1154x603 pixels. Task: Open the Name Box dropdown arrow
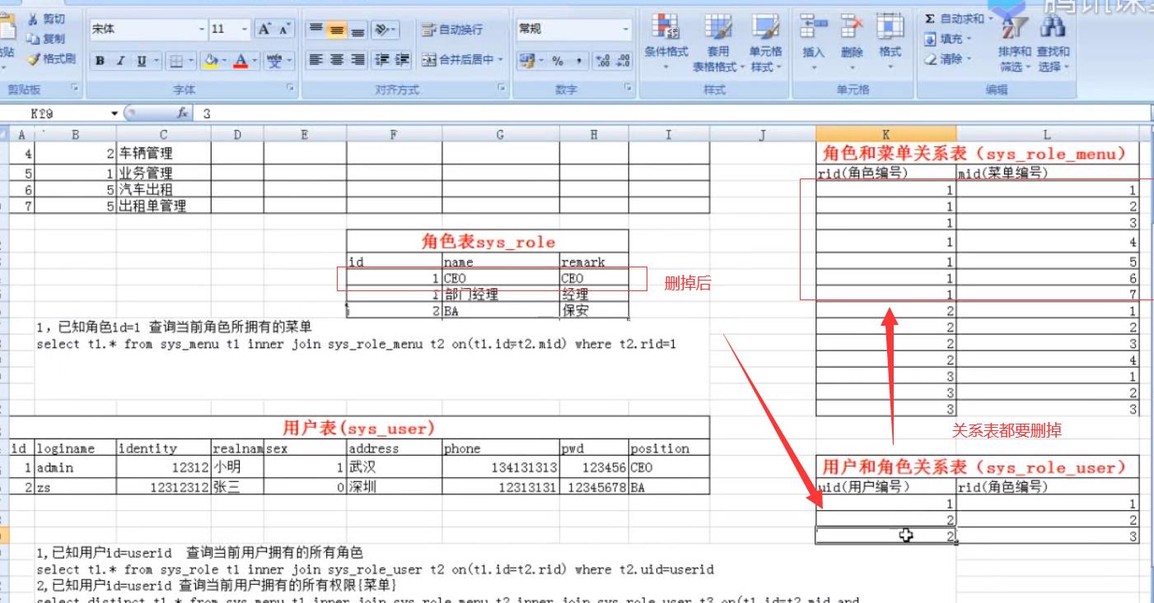[x=114, y=114]
